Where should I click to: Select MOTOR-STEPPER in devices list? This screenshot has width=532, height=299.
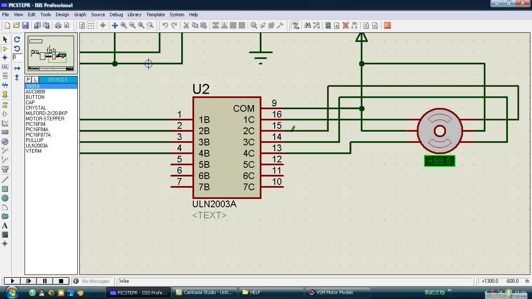point(45,119)
